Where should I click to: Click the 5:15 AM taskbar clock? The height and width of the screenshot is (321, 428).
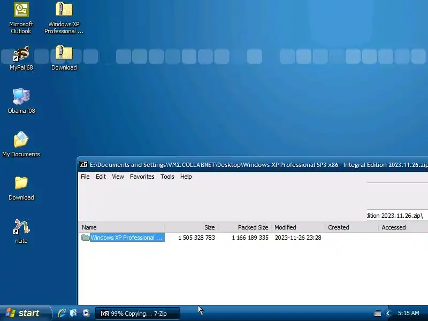click(x=408, y=313)
